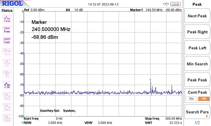Viewport: 211px width, 126px height.
Task: Click the Peak detector status icon
Action: click(7, 19)
